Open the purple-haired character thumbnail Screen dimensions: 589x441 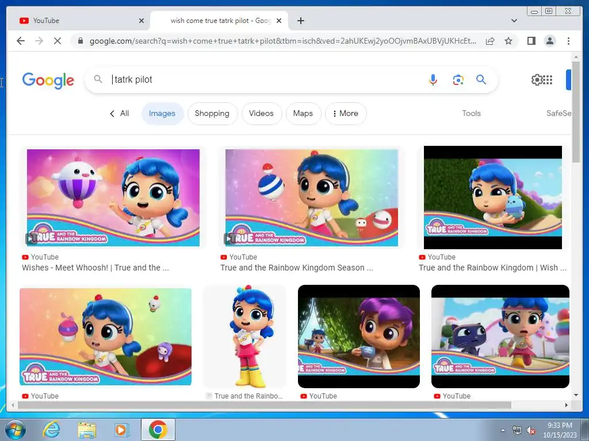point(359,336)
